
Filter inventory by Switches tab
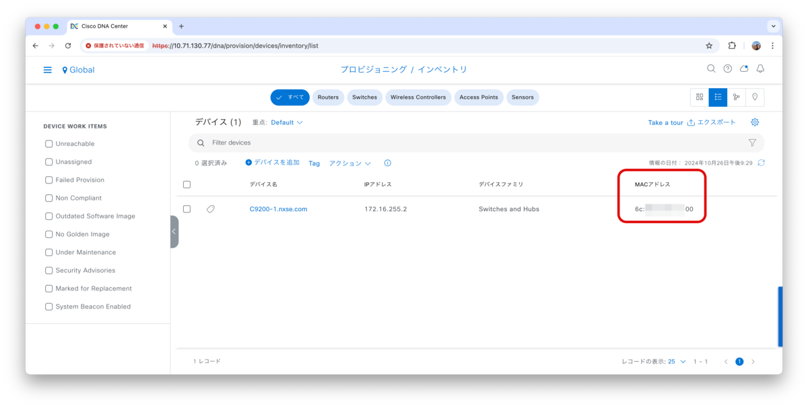364,97
